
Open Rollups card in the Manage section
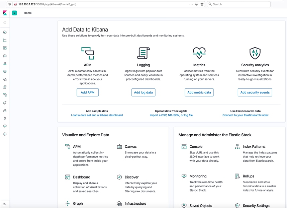coord(257,183)
